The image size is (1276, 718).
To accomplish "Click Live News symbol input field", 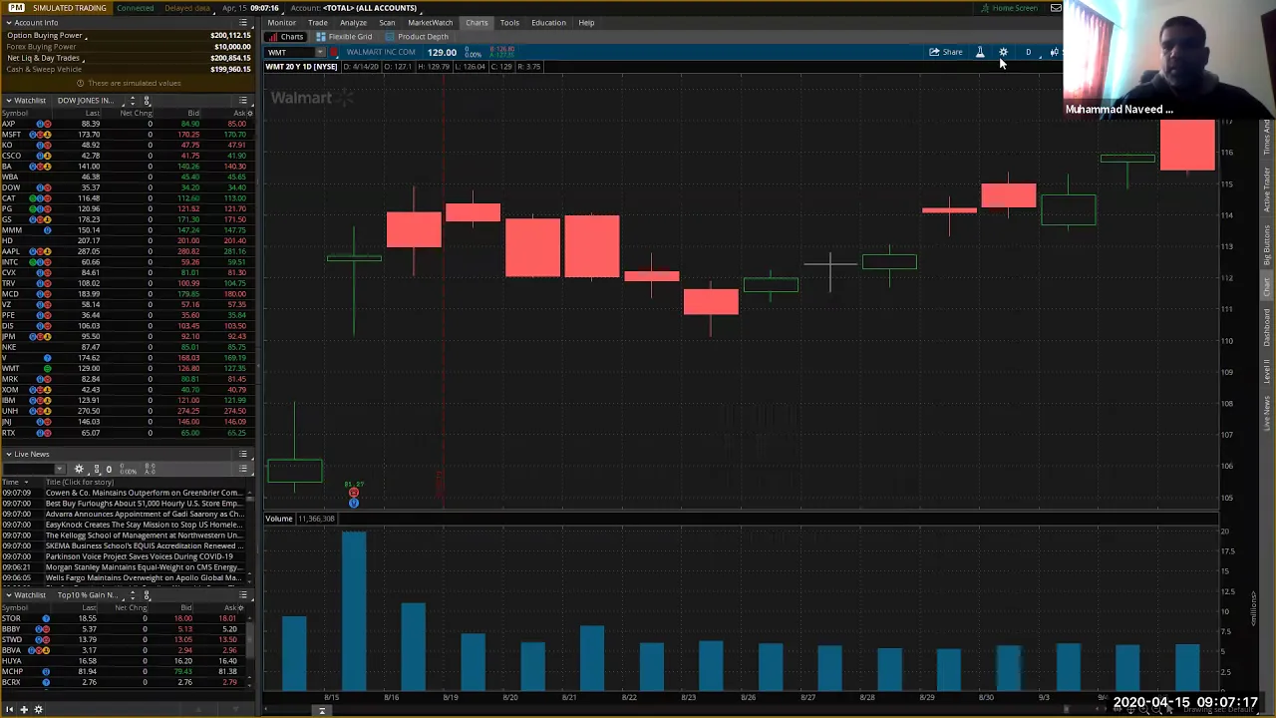I will [28, 469].
